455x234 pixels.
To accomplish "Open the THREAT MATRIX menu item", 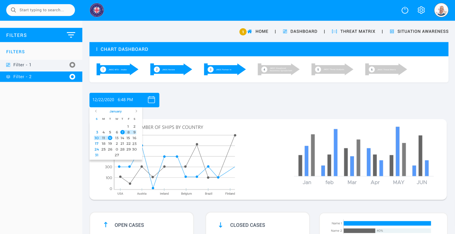I will coord(358,31).
